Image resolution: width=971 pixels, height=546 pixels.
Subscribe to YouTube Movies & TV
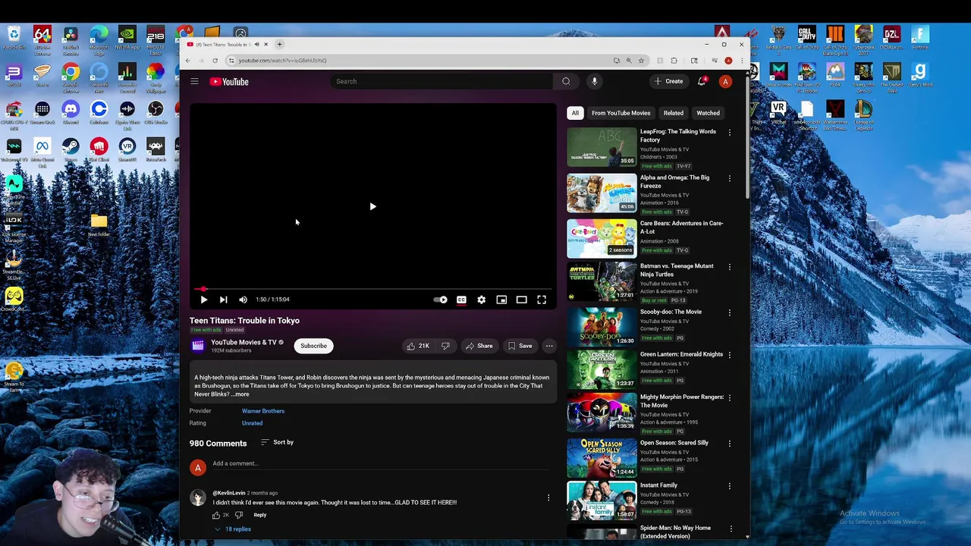[313, 346]
